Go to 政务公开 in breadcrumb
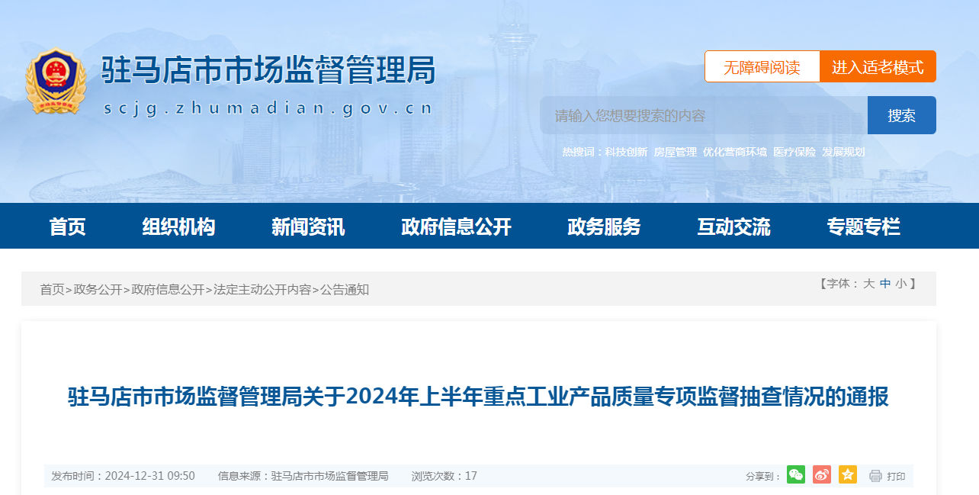Screen dimensions: 979x495 click(x=98, y=290)
